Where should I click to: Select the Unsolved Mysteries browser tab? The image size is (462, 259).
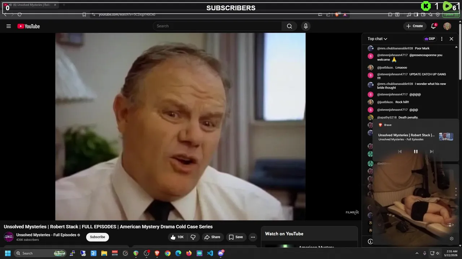(x=30, y=5)
